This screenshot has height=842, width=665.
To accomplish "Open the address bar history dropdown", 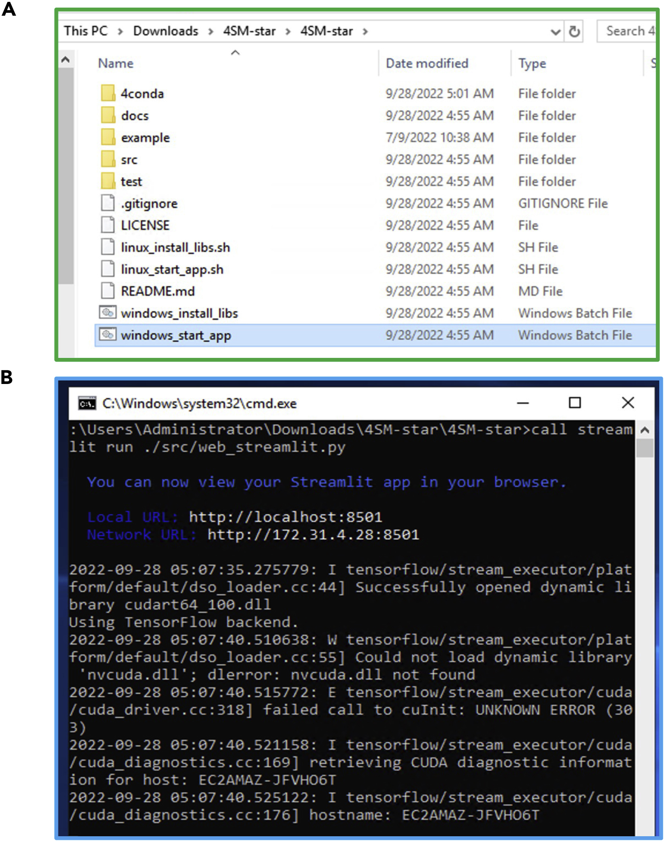I will pos(555,32).
